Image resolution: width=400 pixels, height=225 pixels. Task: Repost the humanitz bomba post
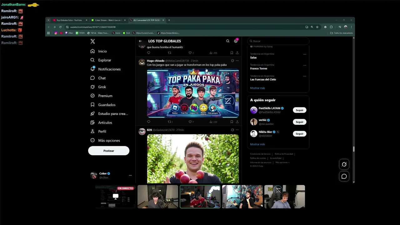(169, 53)
